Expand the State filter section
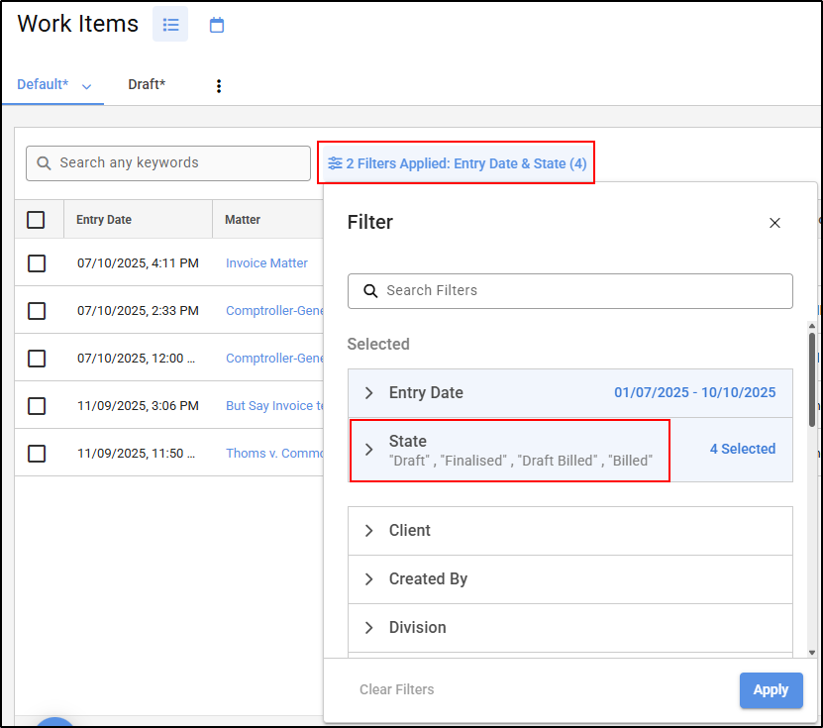 369,450
